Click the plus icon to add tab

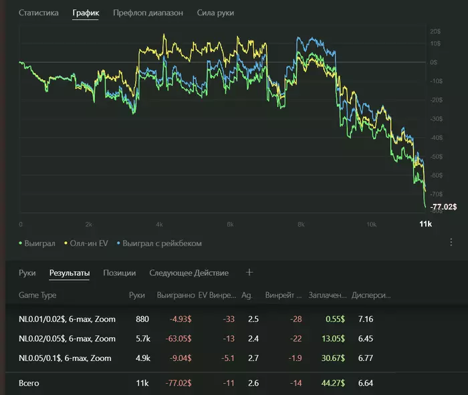pyautogui.click(x=250, y=272)
